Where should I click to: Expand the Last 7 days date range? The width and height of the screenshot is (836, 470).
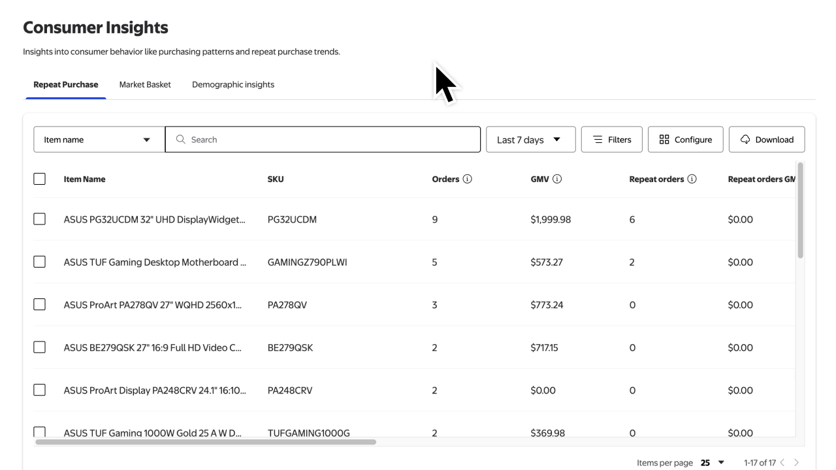[x=530, y=140]
